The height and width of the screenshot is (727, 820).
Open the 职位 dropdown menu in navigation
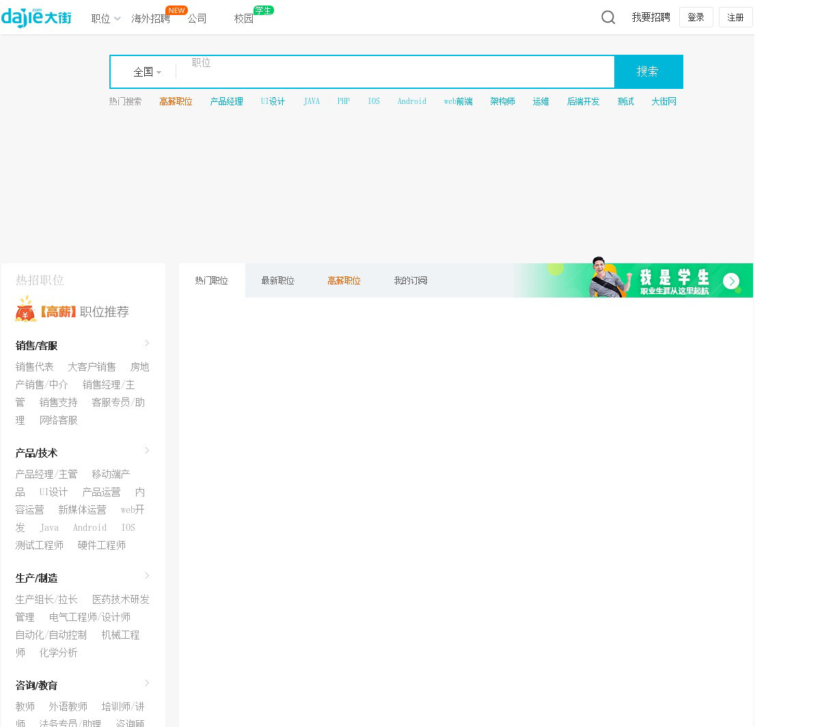tap(106, 18)
